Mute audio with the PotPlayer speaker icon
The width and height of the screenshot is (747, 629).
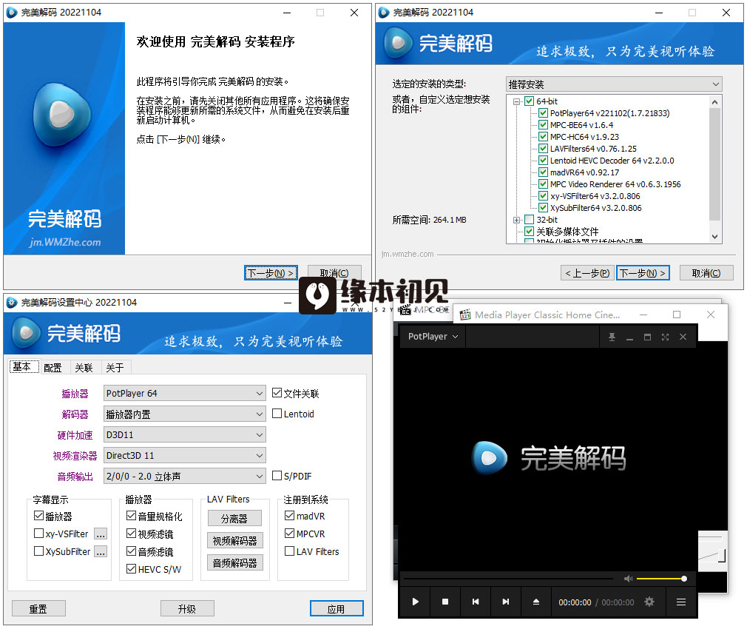pyautogui.click(x=628, y=579)
